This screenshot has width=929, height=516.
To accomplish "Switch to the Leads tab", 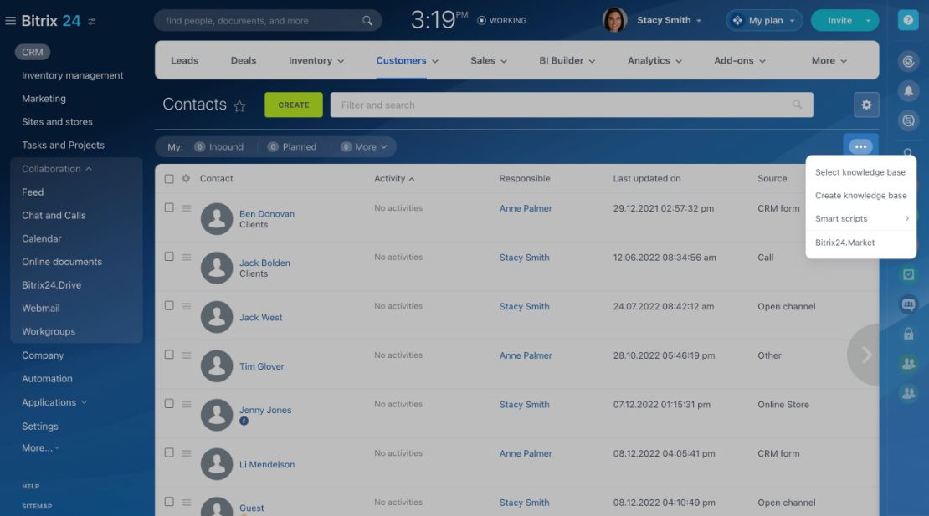I will 184,60.
